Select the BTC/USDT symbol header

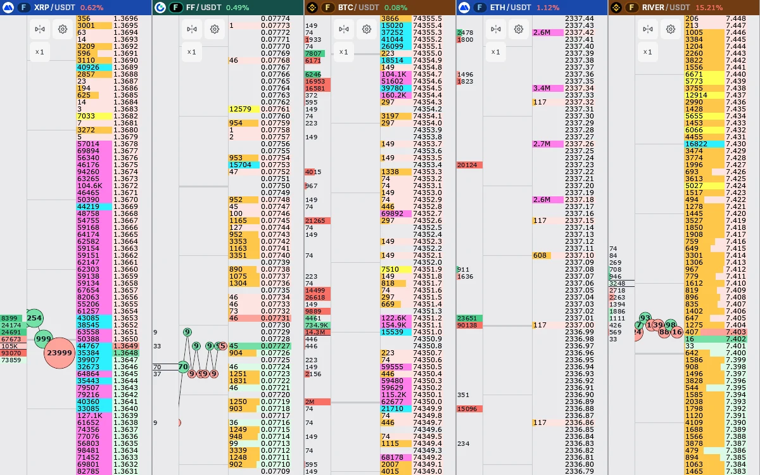(x=358, y=8)
